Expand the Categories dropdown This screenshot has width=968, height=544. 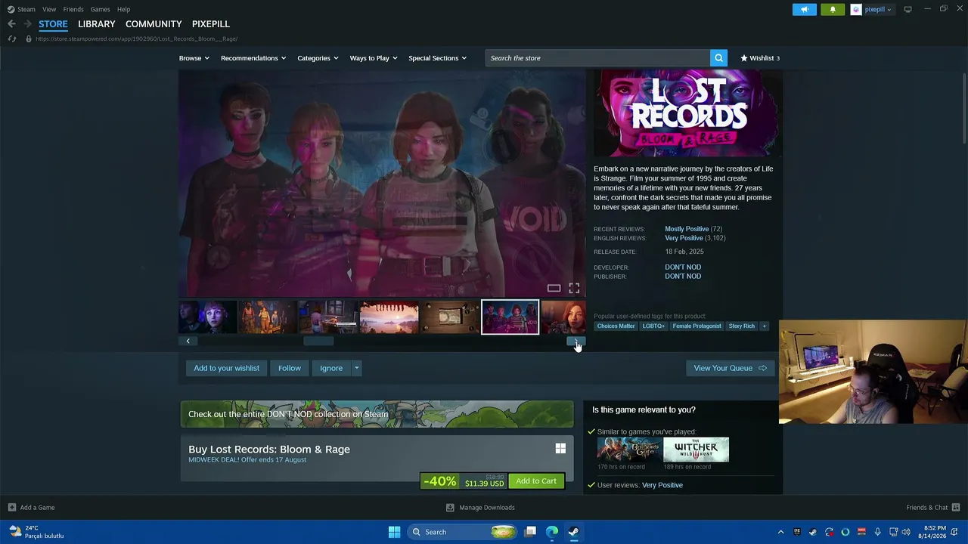[x=318, y=58]
